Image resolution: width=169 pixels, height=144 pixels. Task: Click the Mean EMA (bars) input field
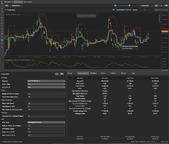[46, 103]
